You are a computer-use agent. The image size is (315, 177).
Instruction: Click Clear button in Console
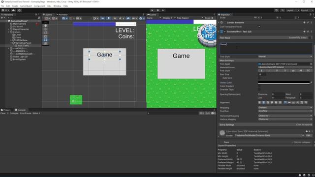(x=3, y=113)
